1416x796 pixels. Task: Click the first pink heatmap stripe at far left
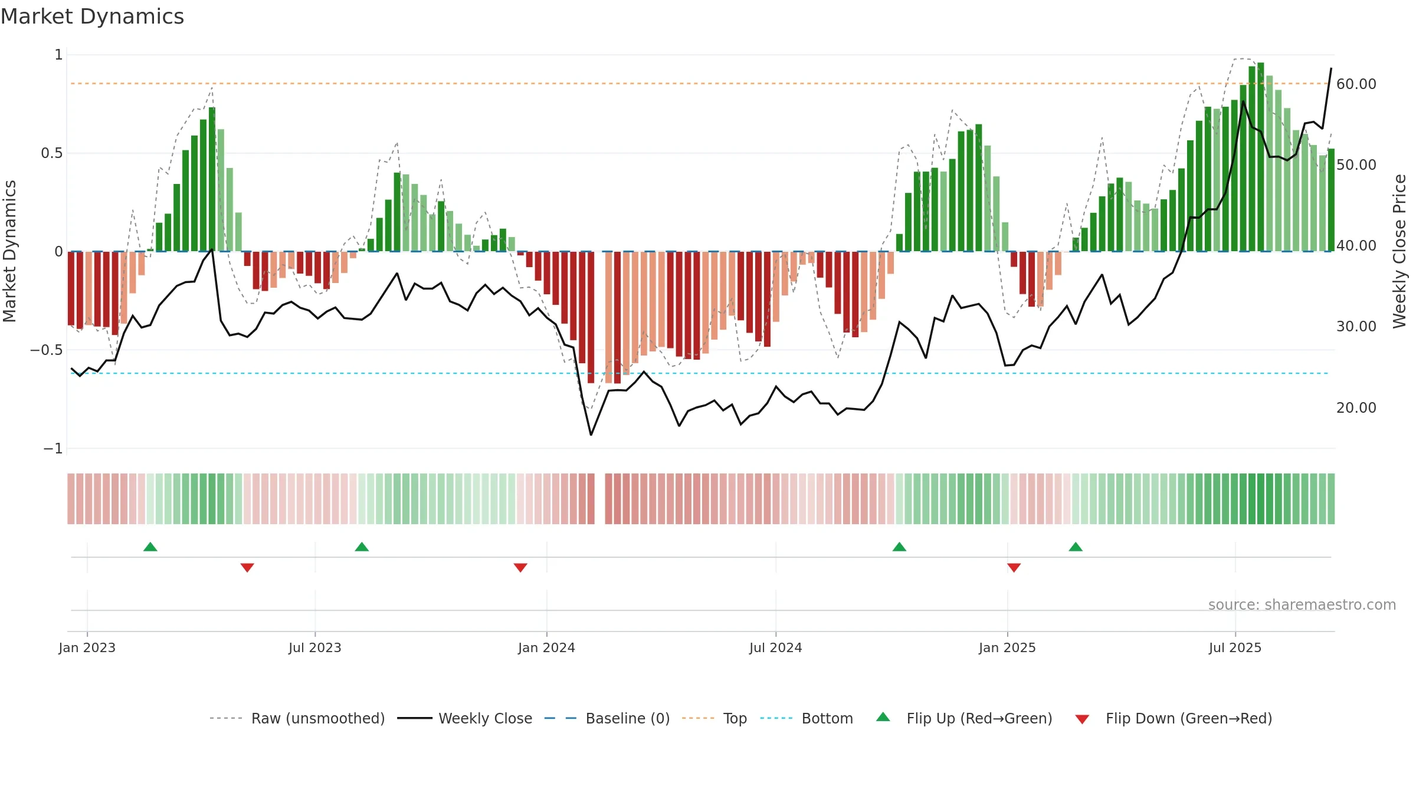point(71,499)
